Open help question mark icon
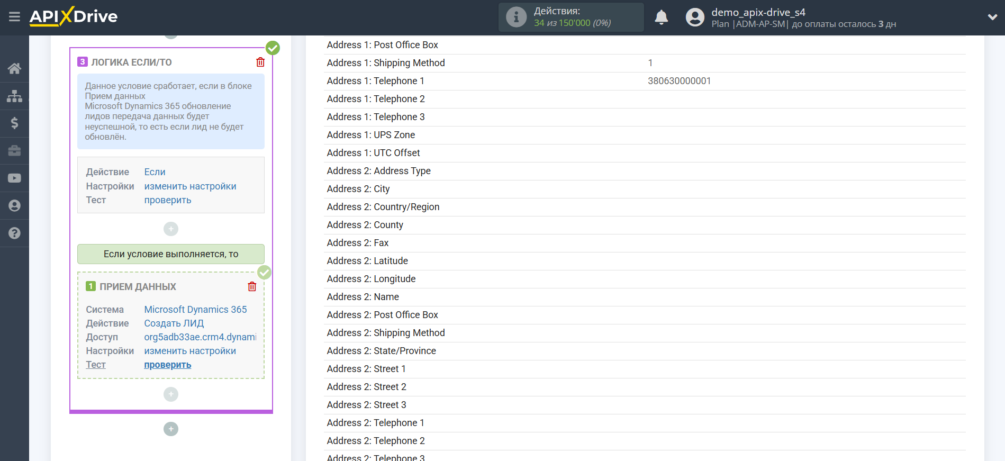This screenshot has height=461, width=1005. (x=14, y=233)
